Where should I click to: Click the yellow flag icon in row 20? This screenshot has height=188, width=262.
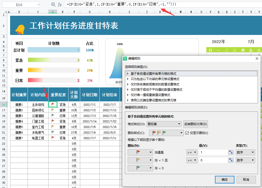(53, 126)
